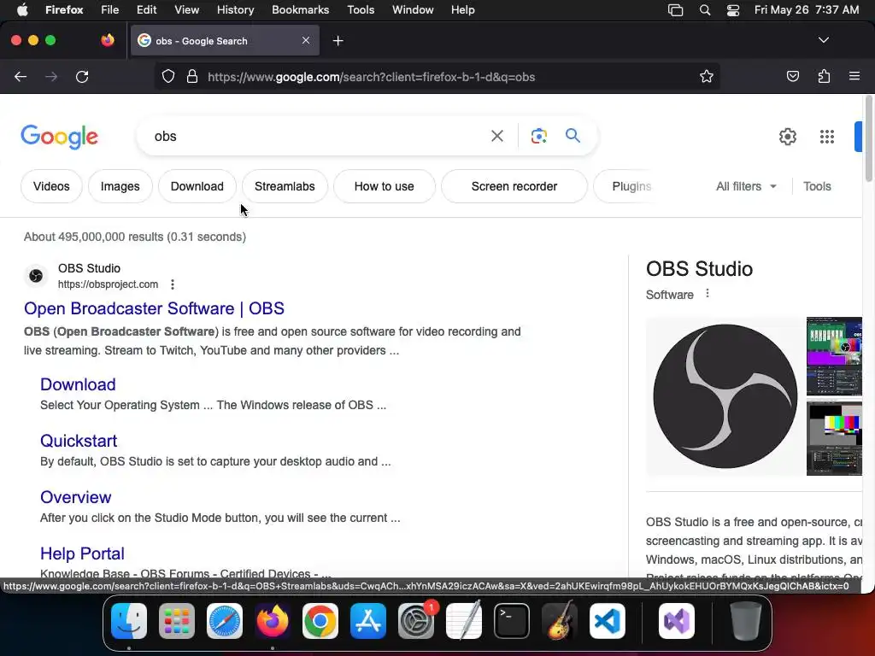The height and width of the screenshot is (656, 875).
Task: Open Finder from the dock
Action: tap(129, 621)
